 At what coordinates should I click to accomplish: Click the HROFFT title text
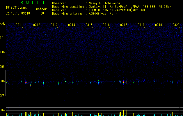30,2
